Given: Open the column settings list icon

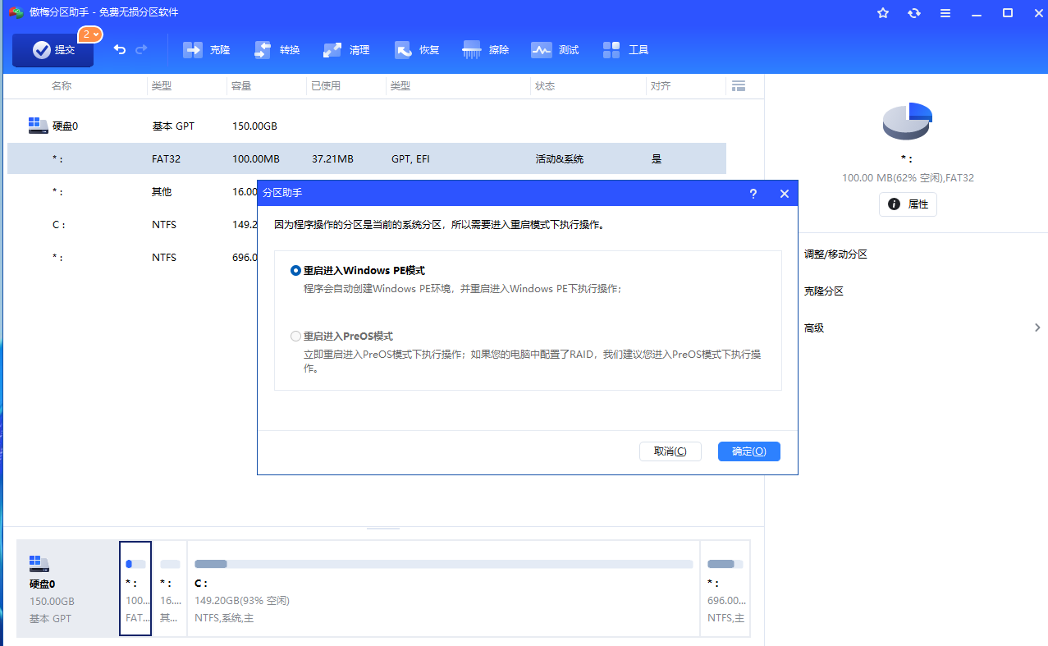Looking at the screenshot, I should [x=738, y=86].
